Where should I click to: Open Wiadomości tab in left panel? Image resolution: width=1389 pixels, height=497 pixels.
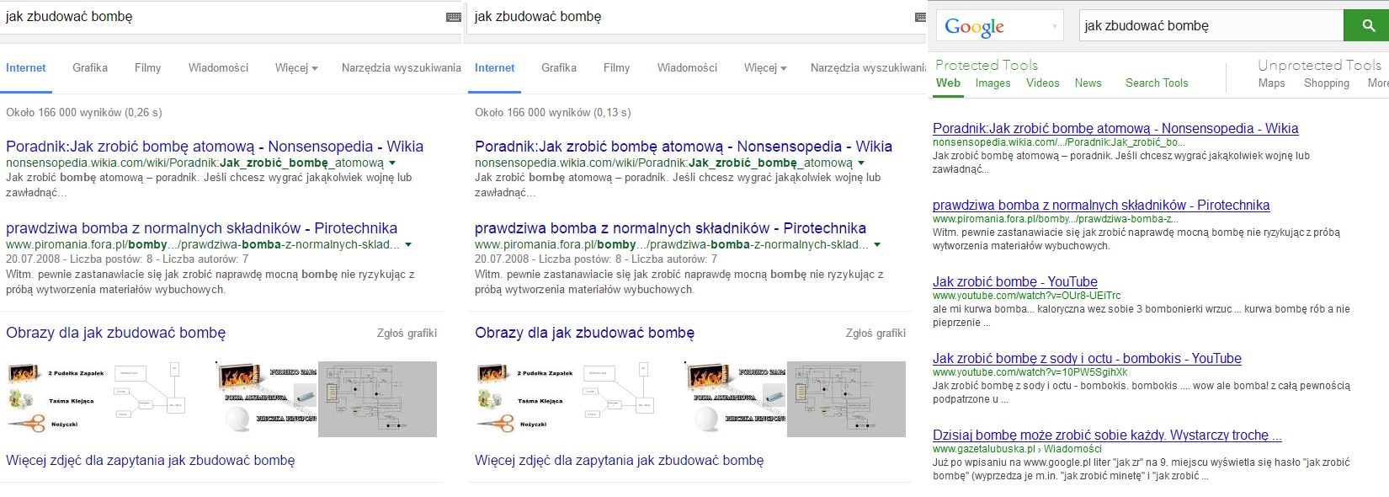tap(218, 67)
